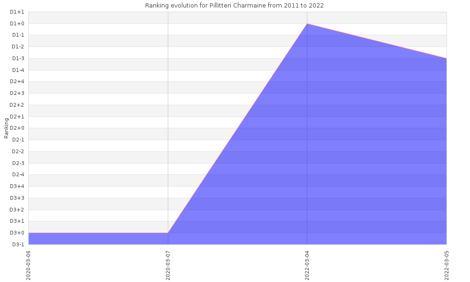This screenshot has width=470, height=282.
Task: Click the D2+4 y-axis label
Action: pyautogui.click(x=17, y=82)
